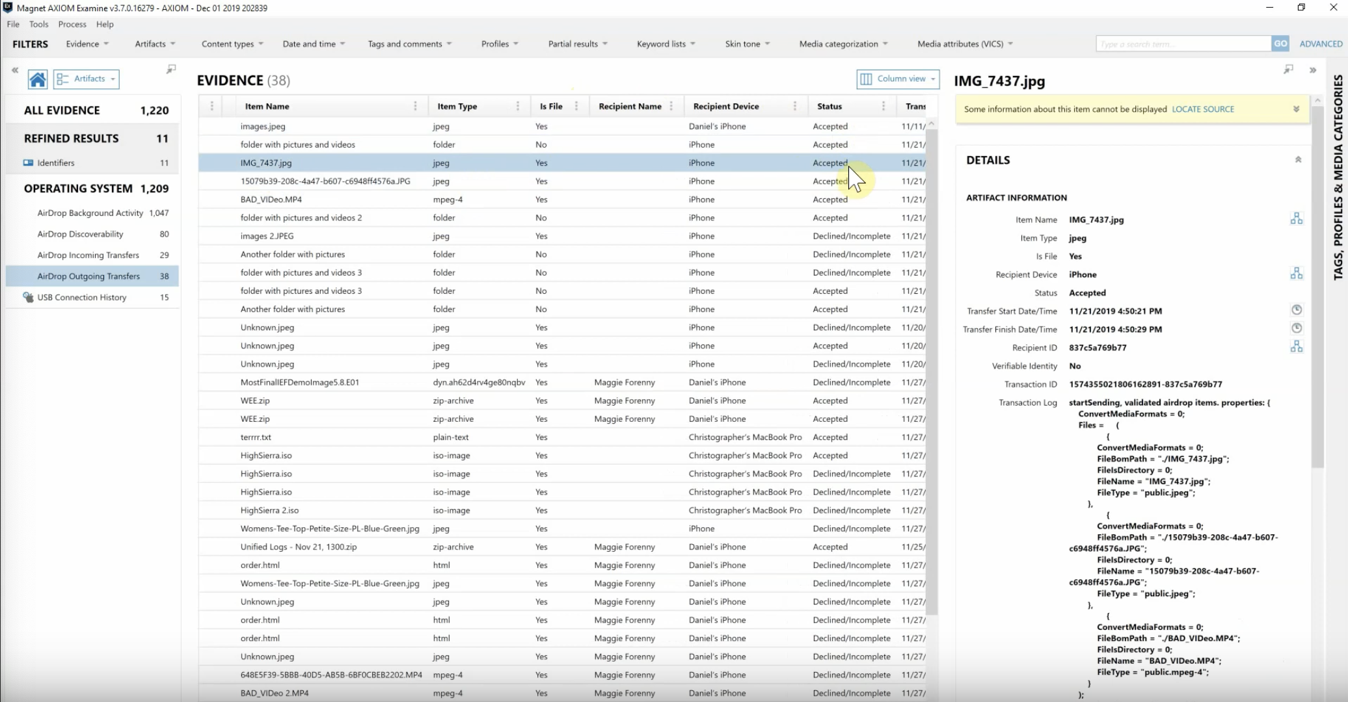The image size is (1348, 702).
Task: Select ALL EVIDENCE category
Action: (x=92, y=110)
